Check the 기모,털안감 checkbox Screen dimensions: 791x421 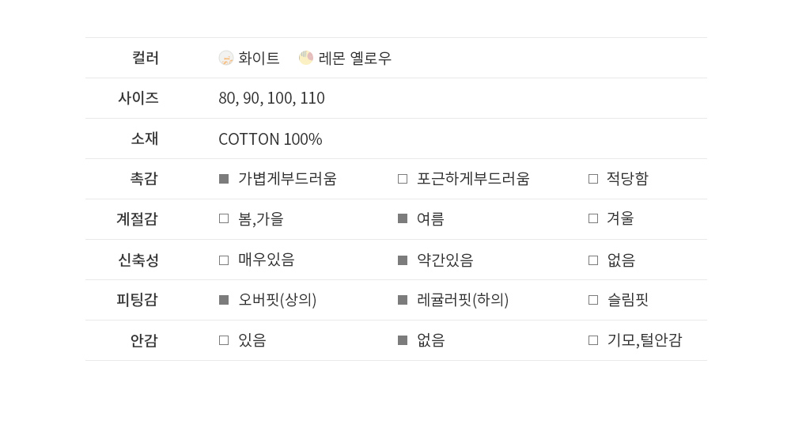593,340
